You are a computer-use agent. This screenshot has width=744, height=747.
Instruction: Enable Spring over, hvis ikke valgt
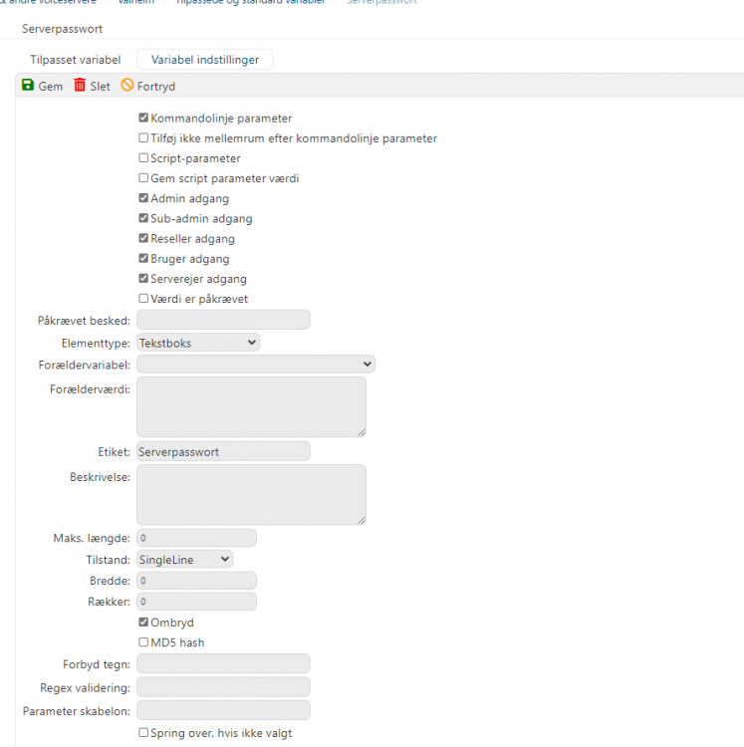point(143,733)
